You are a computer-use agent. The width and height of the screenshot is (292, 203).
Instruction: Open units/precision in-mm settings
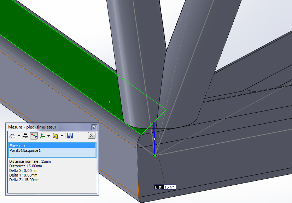tap(25, 136)
